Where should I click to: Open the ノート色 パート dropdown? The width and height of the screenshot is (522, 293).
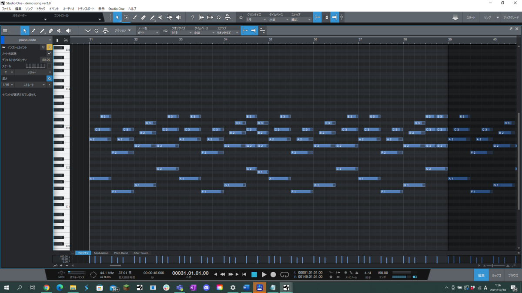click(x=148, y=33)
